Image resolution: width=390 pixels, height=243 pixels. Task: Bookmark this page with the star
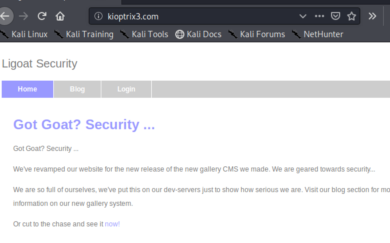click(351, 16)
